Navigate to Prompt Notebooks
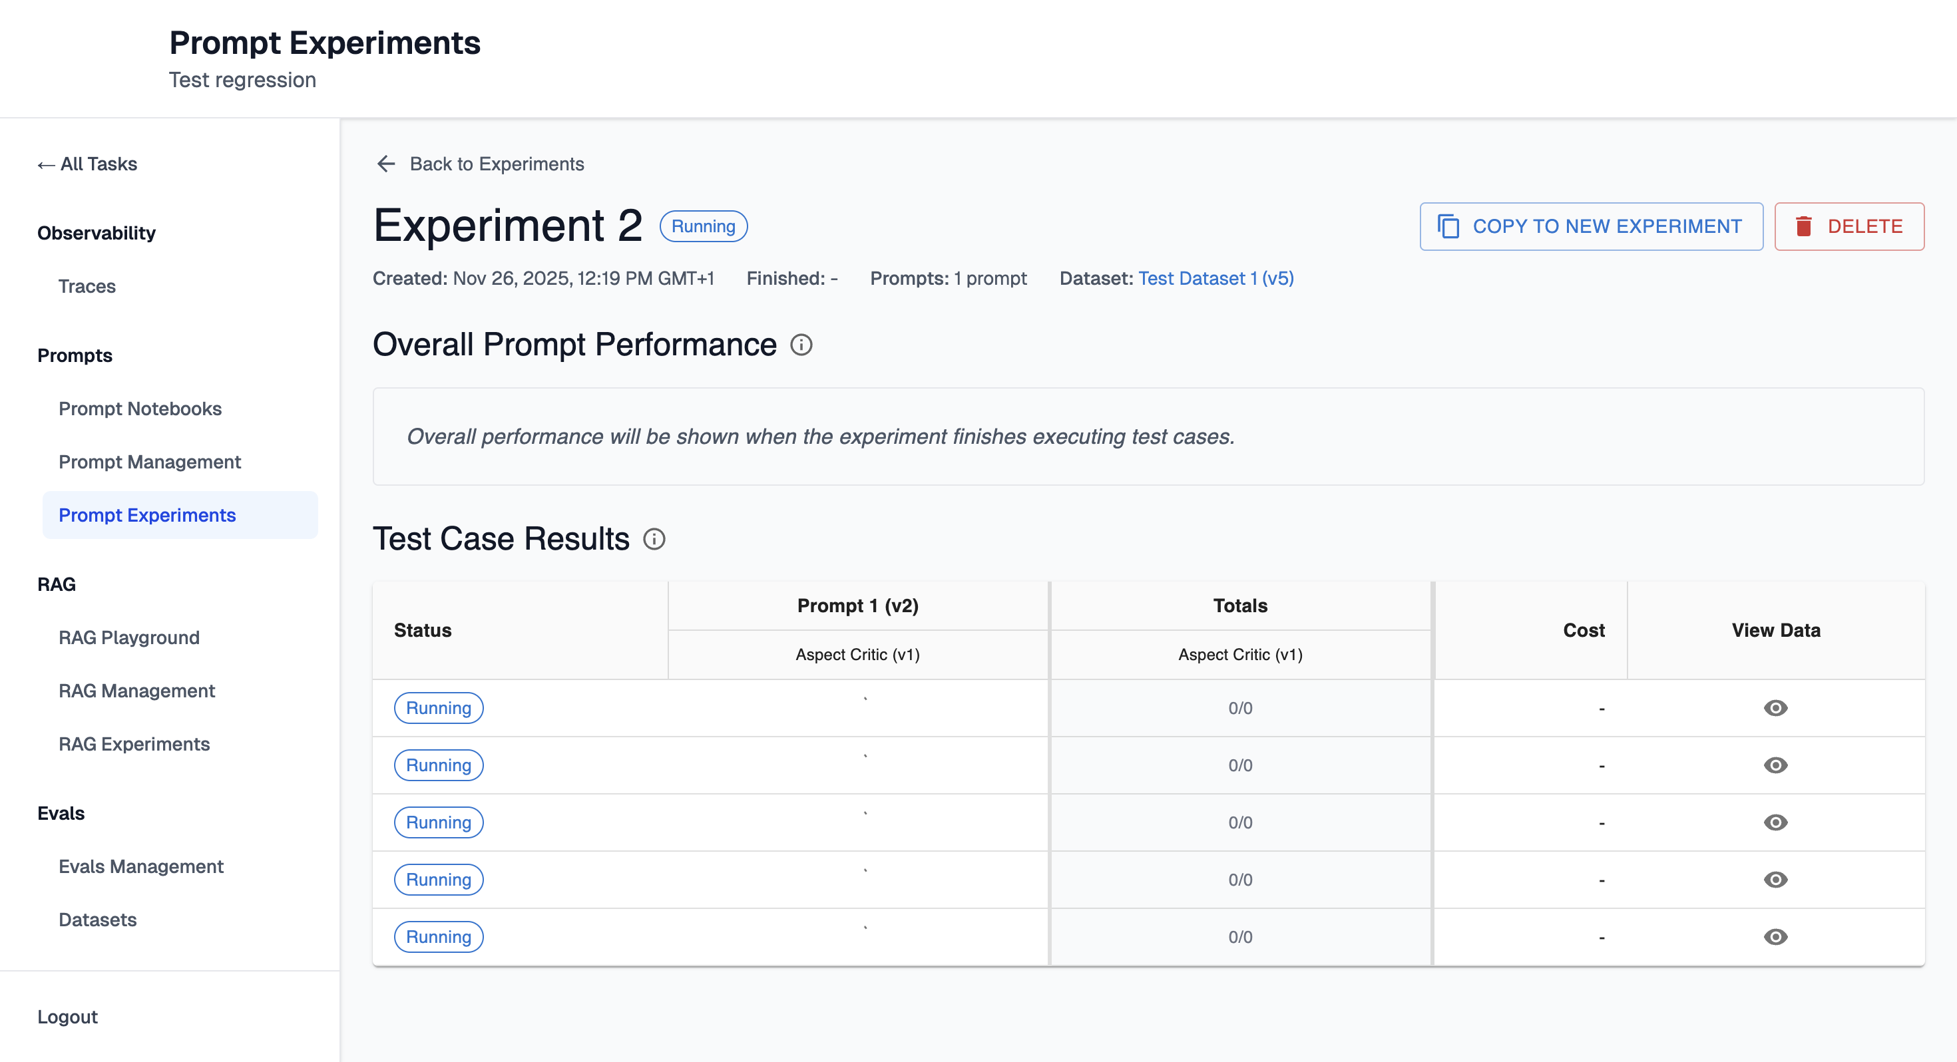Viewport: 1957px width, 1062px height. 140,409
